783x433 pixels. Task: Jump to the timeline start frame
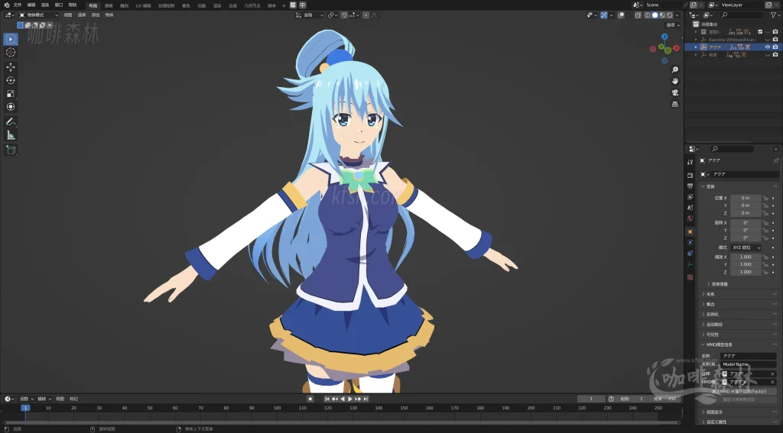click(x=327, y=399)
